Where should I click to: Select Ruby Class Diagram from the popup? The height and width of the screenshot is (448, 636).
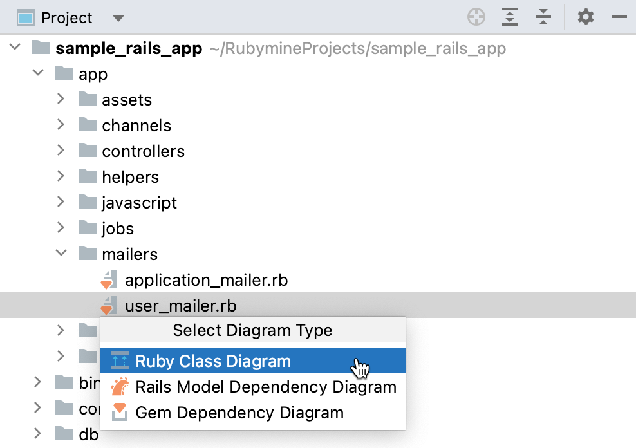pos(212,361)
